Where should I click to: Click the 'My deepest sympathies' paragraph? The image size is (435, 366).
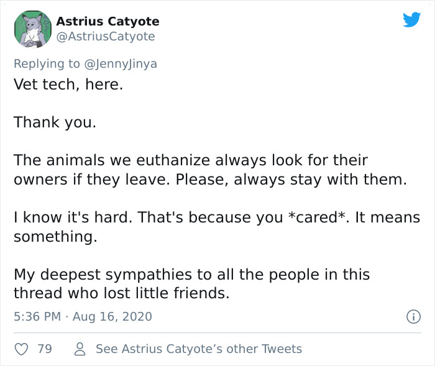tap(191, 283)
